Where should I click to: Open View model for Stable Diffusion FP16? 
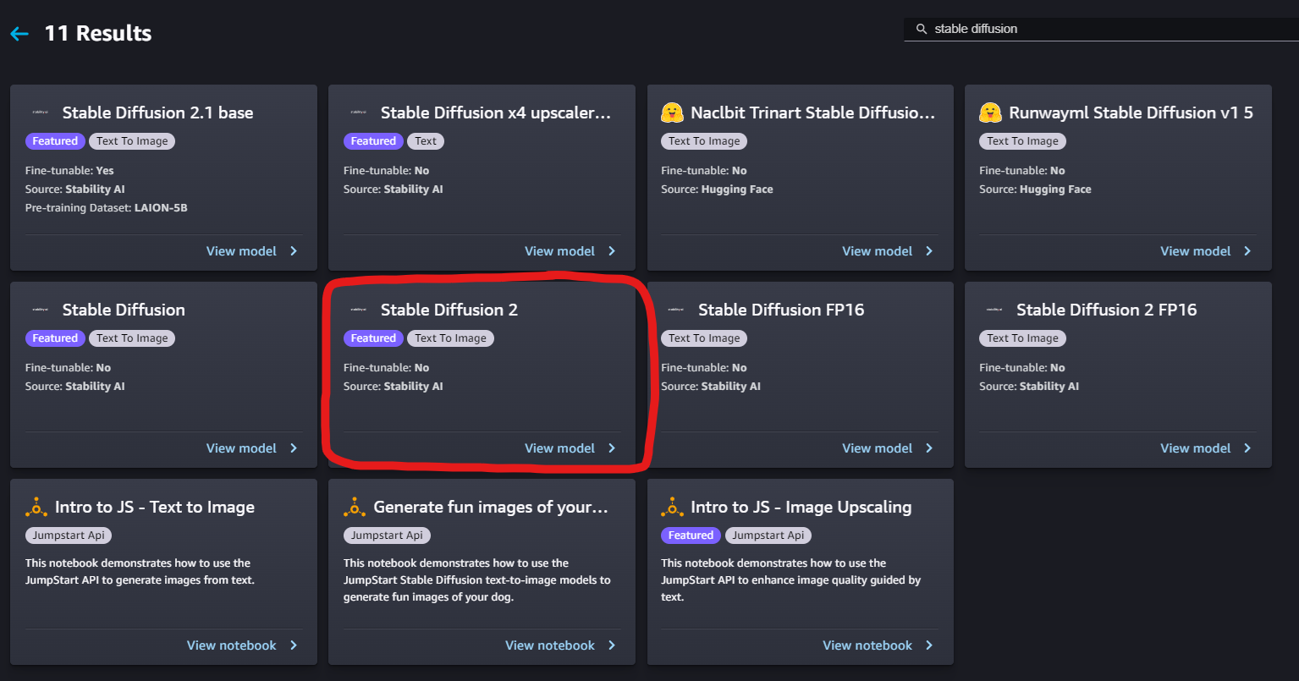click(877, 448)
